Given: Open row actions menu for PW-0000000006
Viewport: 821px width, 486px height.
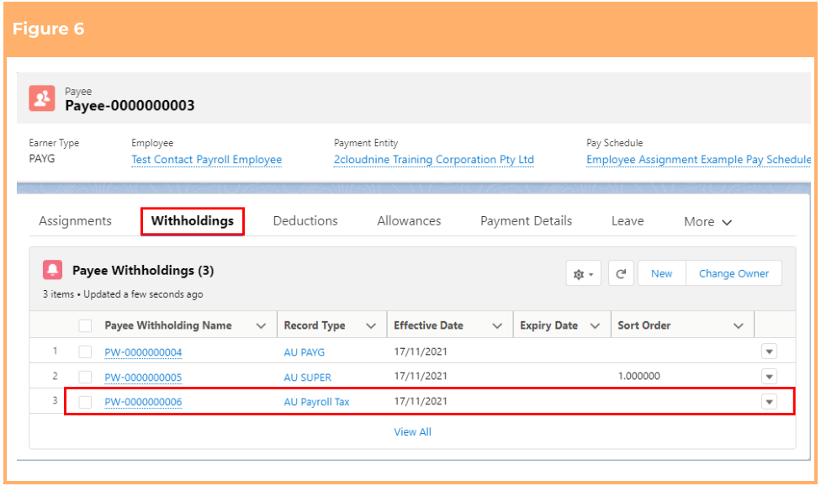Looking at the screenshot, I should point(769,402).
